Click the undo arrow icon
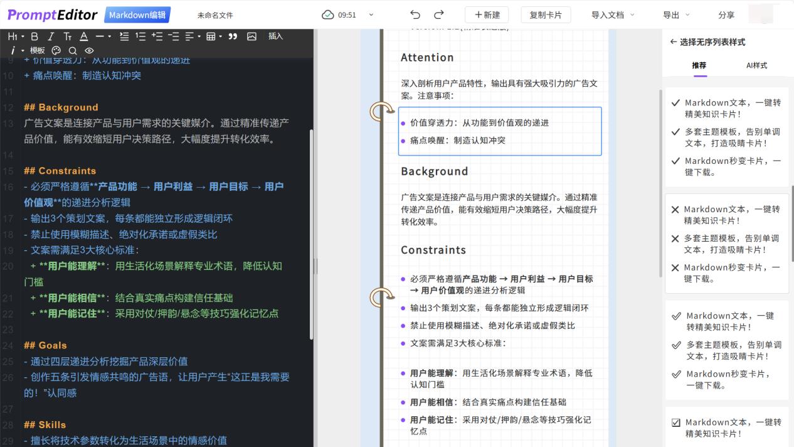 point(415,14)
